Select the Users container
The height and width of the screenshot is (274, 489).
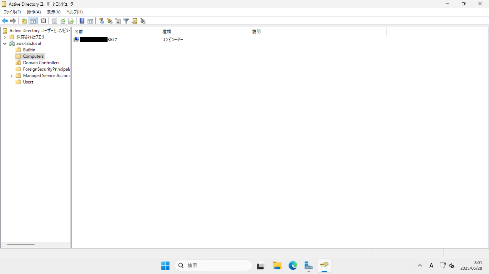[x=28, y=82]
